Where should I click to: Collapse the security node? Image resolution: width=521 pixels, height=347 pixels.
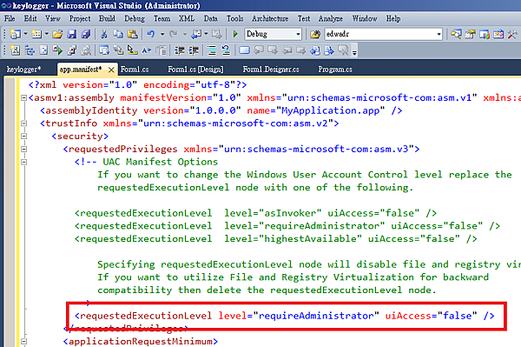tap(23, 136)
